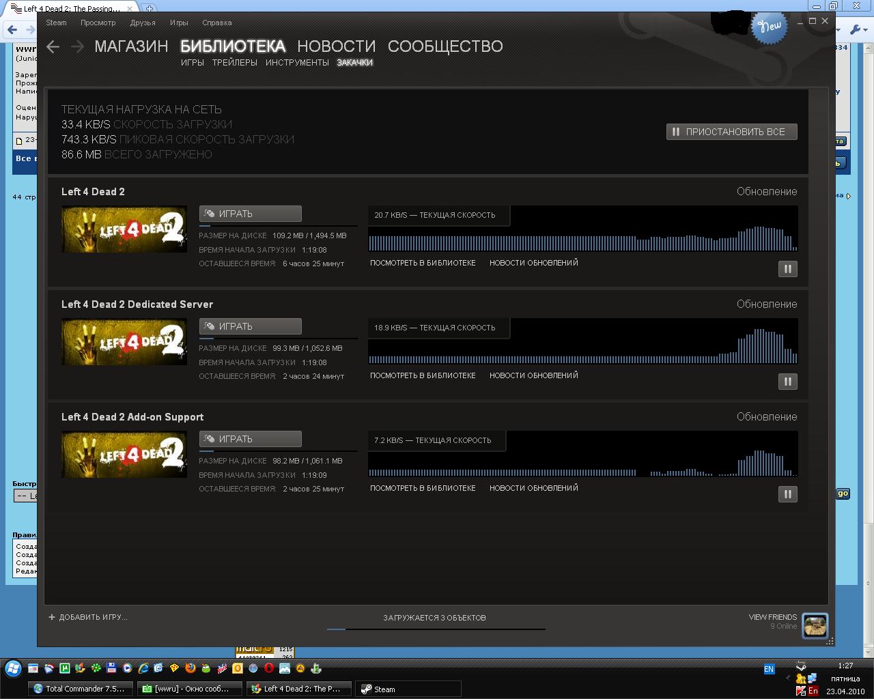Image resolution: width=874 pixels, height=699 pixels.
Task: Click the Left 4 Dead 2 game thumbnail
Action: pos(124,229)
